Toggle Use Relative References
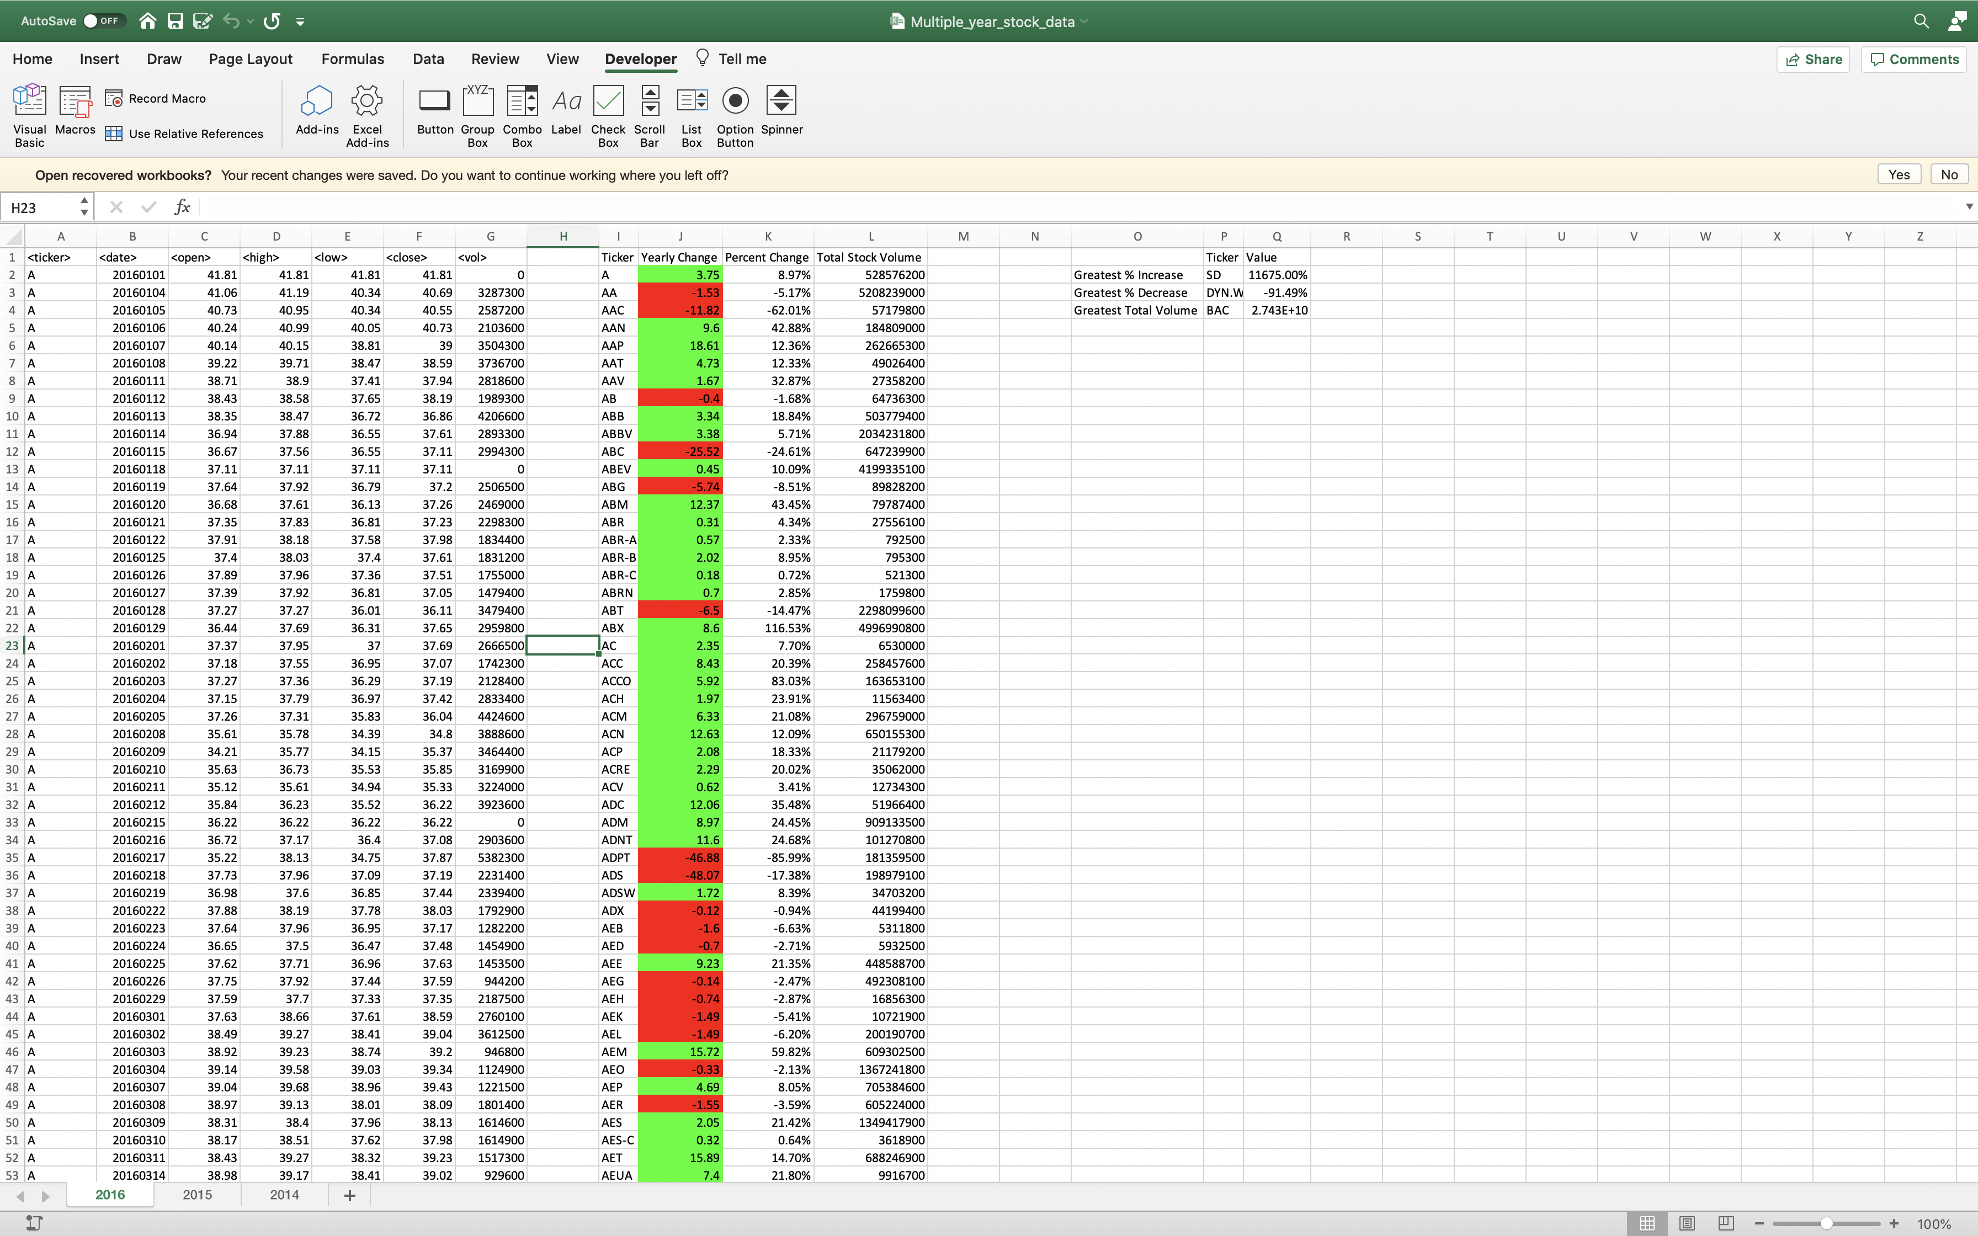1978x1236 pixels. (x=184, y=133)
